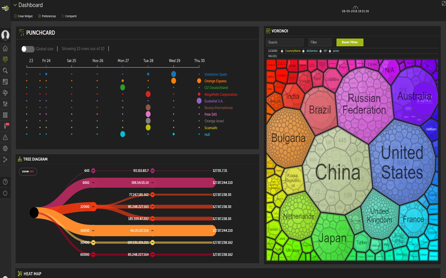Select O2 Deutschland in punchcard legend

216,88
